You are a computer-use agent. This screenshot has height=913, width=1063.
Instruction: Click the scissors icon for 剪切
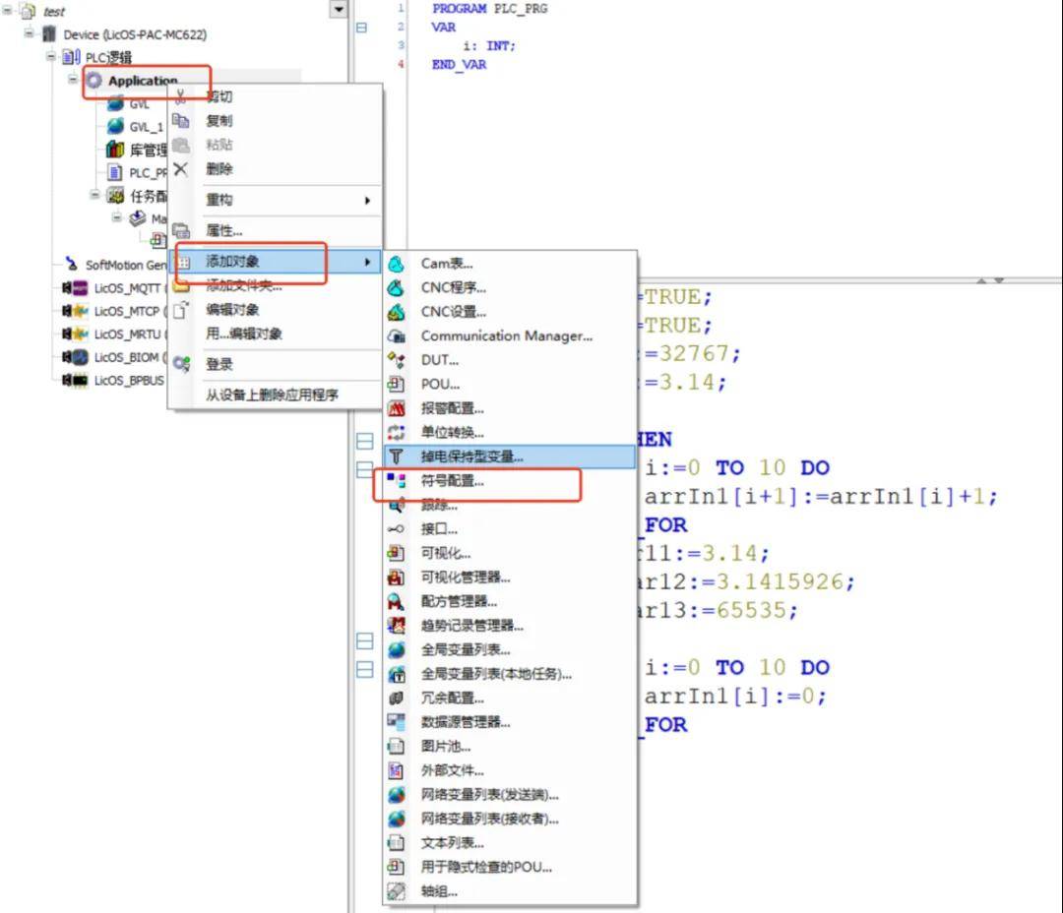[180, 96]
